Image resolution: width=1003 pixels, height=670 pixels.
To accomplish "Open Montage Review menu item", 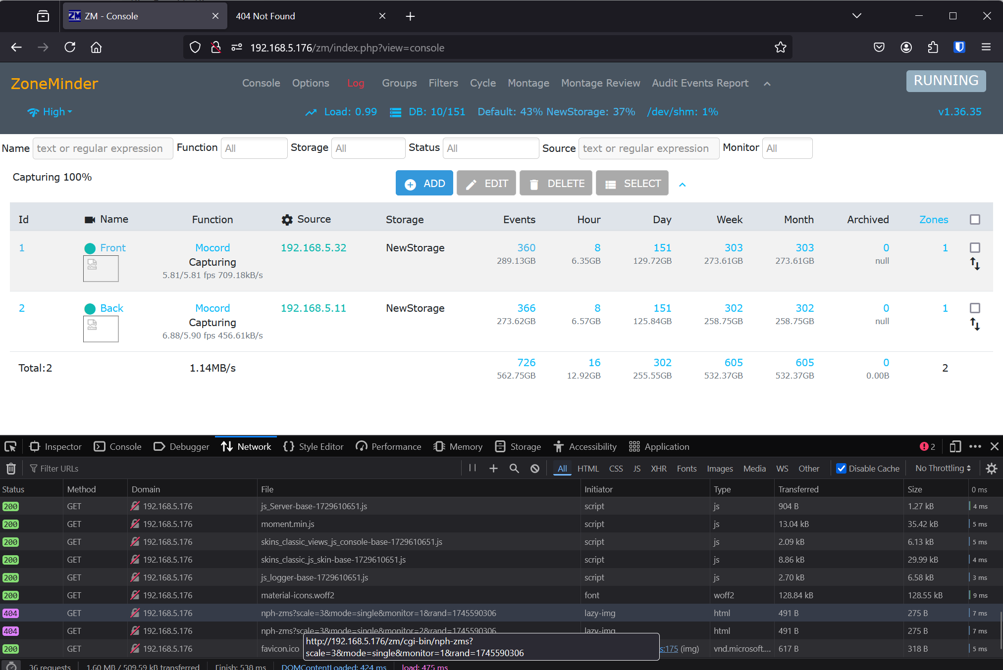I will [600, 83].
